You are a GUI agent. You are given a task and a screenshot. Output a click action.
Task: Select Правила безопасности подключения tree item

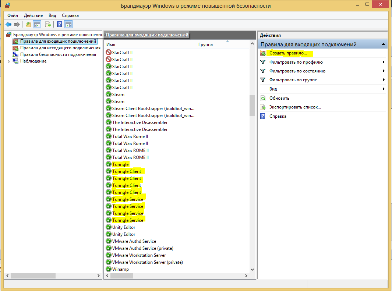(x=58, y=54)
